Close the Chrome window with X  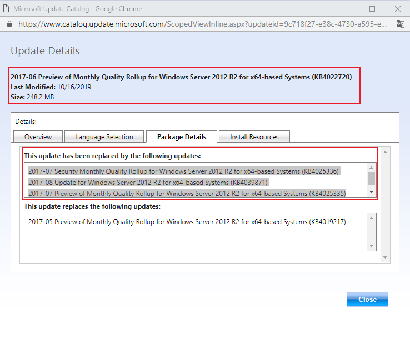398,9
